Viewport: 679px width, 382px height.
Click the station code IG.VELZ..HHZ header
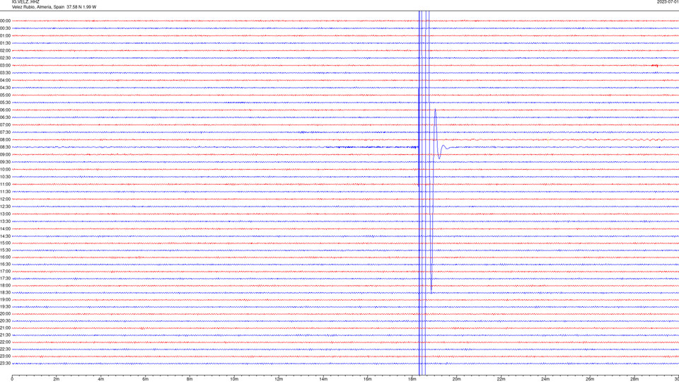pos(25,1)
